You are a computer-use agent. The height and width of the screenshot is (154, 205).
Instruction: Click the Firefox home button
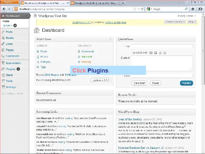coord(193,9)
